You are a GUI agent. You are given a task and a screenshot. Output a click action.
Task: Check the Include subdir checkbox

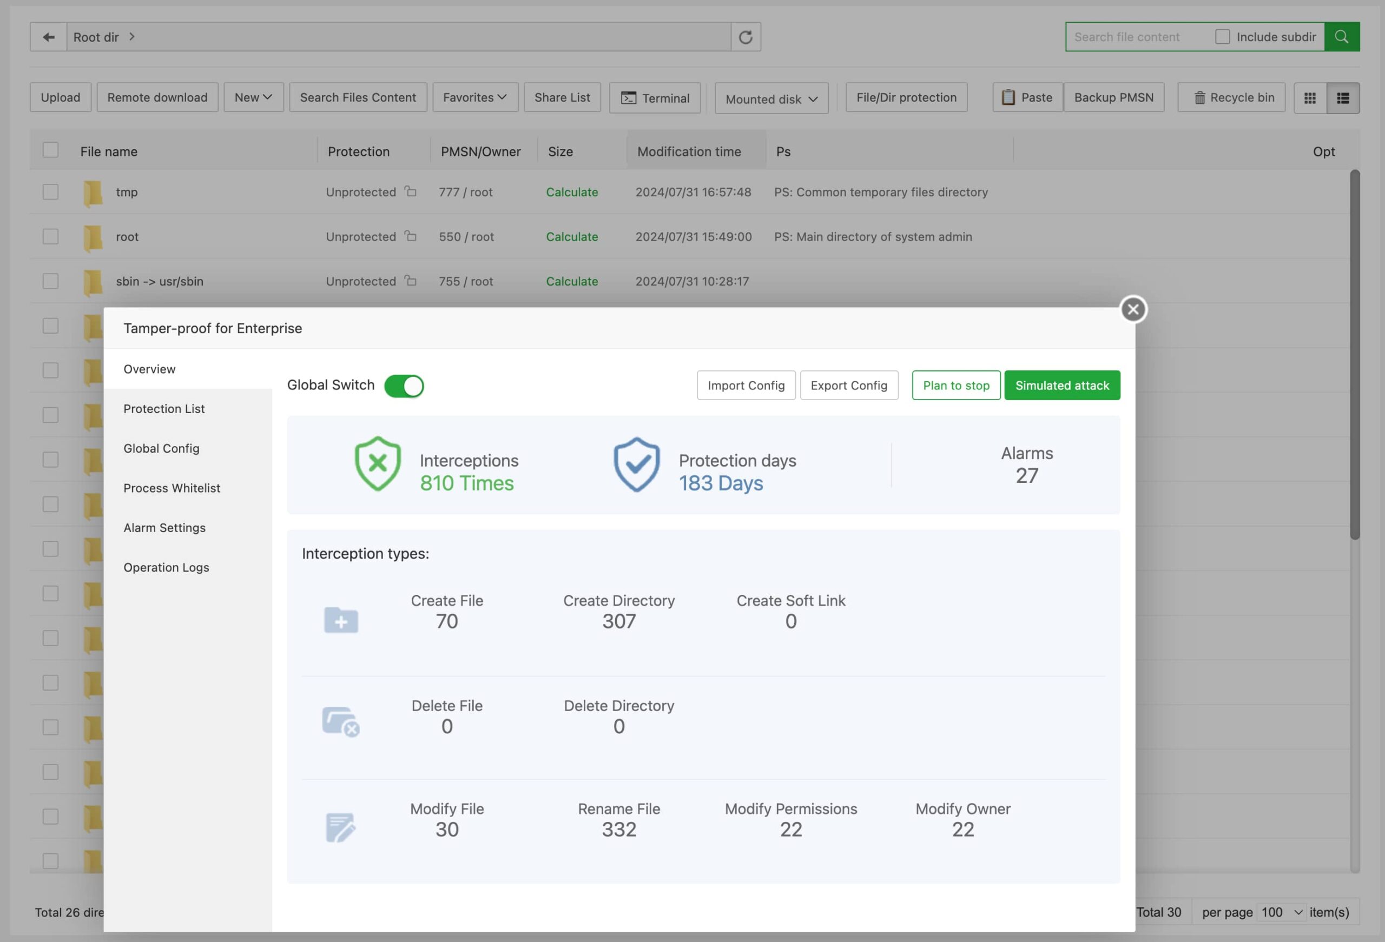[x=1222, y=37]
